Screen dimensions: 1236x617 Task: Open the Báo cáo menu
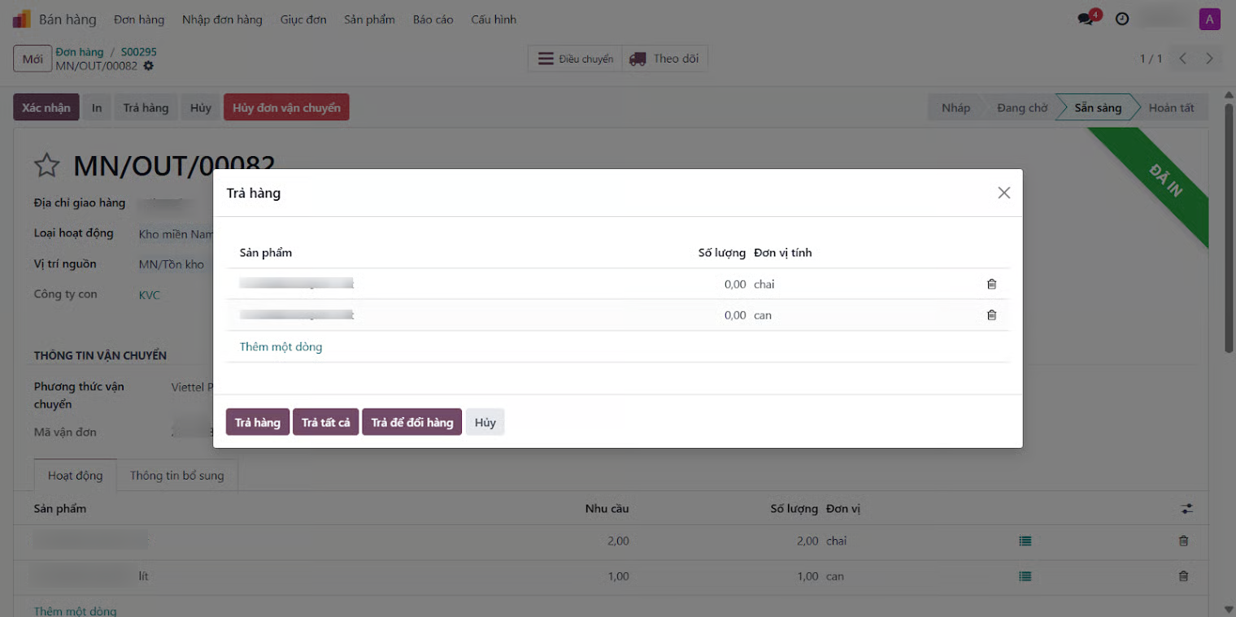tap(433, 19)
